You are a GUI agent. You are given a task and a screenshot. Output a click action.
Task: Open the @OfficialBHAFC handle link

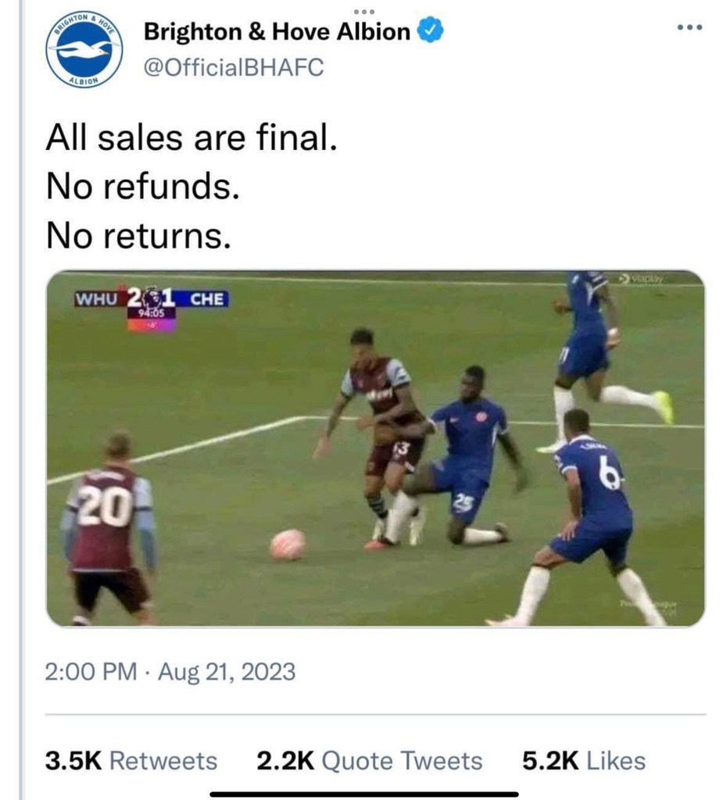233,68
